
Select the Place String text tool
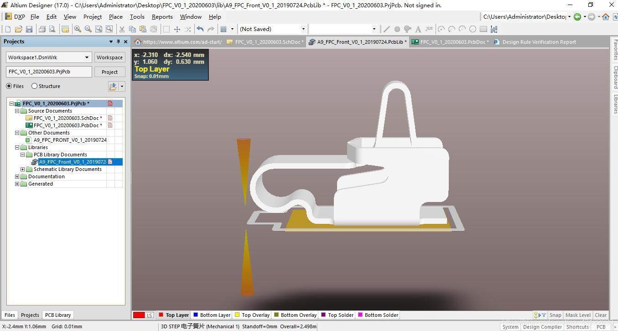[418, 29]
